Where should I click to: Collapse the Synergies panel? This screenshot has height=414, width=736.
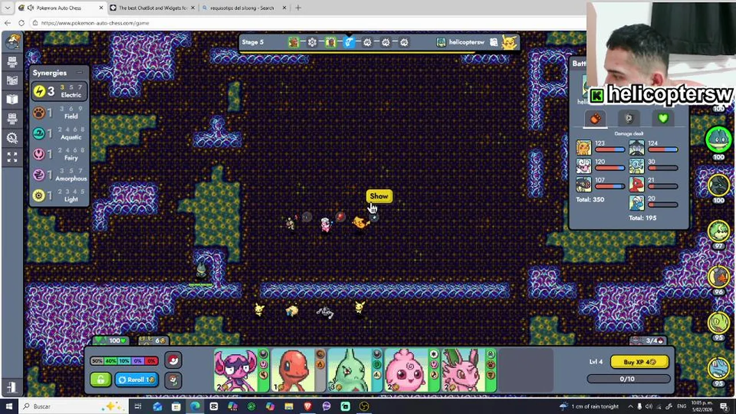79,72
